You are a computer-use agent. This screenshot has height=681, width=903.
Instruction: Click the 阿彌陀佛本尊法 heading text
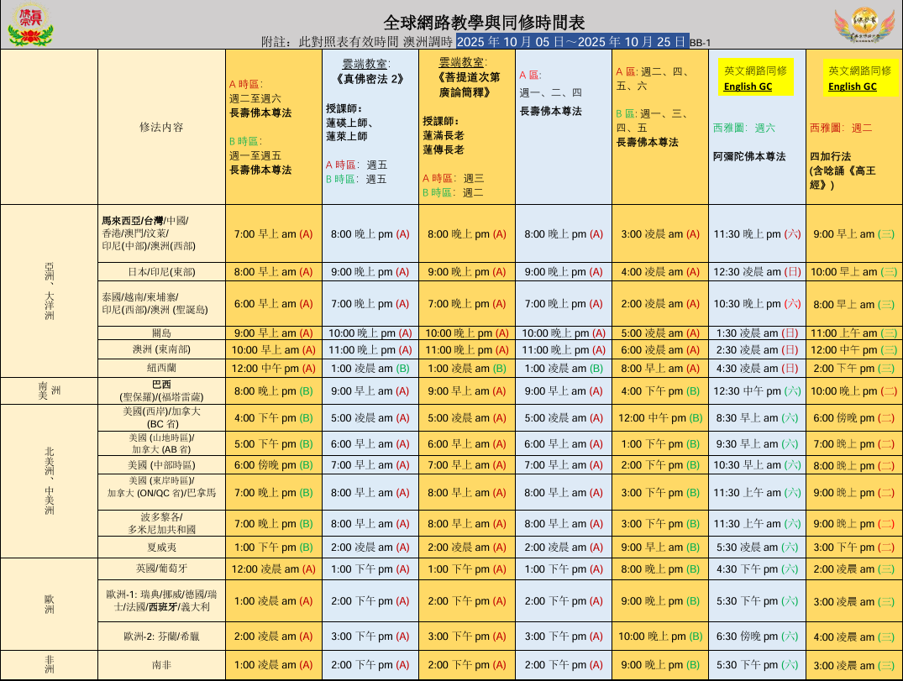749,156
